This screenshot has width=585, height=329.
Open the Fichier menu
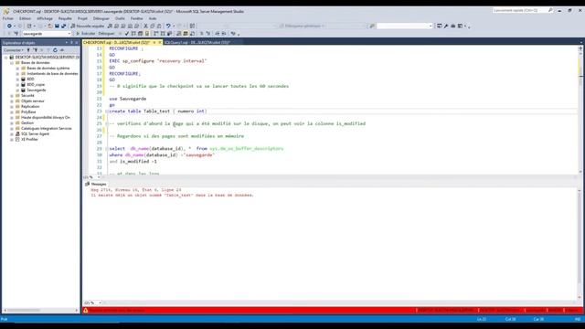[8, 18]
